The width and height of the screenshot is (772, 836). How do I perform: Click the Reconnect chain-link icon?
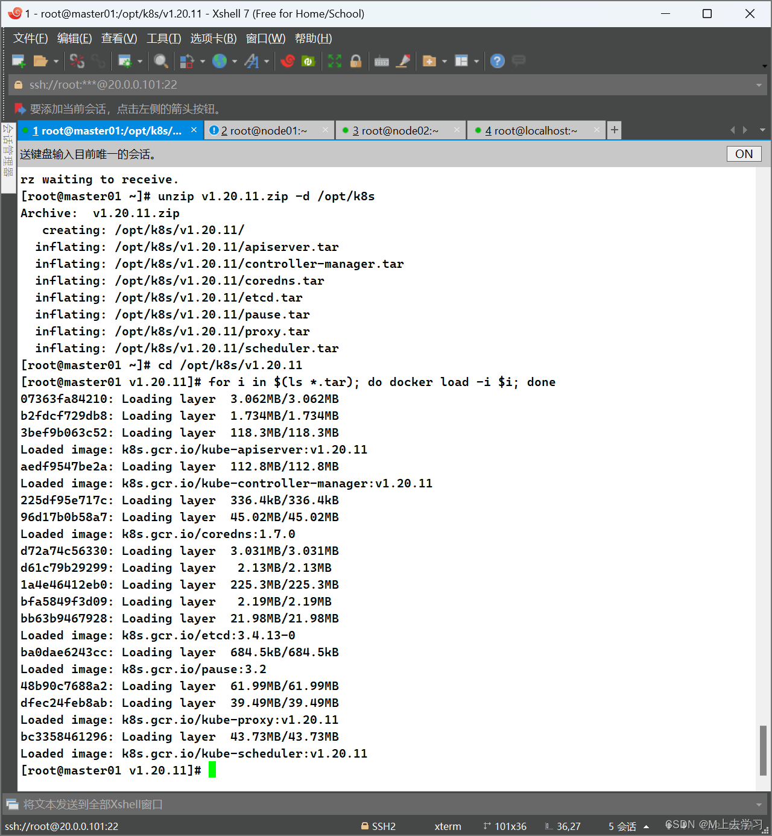point(98,61)
